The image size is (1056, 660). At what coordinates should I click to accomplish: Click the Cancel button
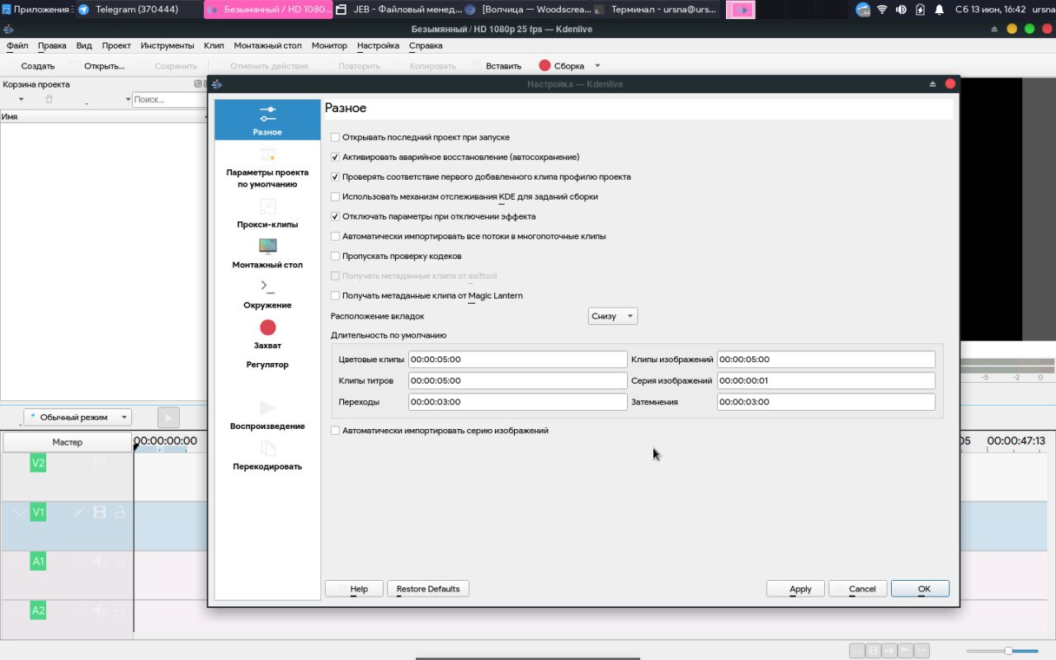point(858,588)
